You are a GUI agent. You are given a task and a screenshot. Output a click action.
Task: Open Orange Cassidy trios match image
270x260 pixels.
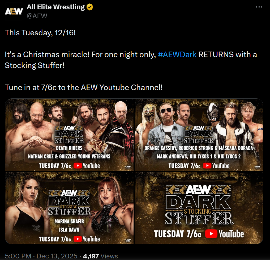199,135
